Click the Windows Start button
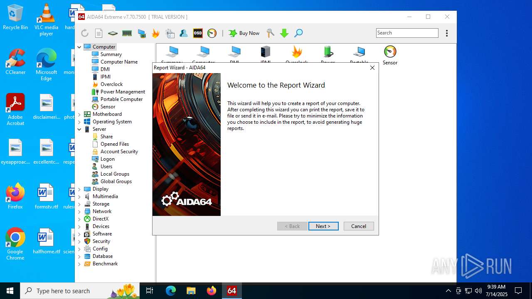The height and width of the screenshot is (299, 532). (10, 291)
